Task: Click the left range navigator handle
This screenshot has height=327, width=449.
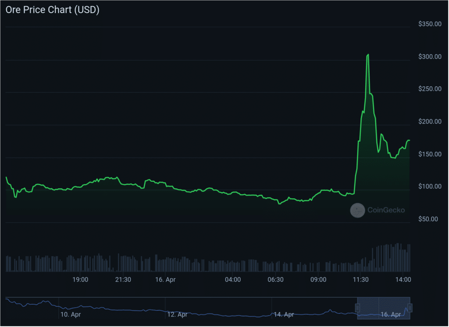Action: click(x=357, y=307)
